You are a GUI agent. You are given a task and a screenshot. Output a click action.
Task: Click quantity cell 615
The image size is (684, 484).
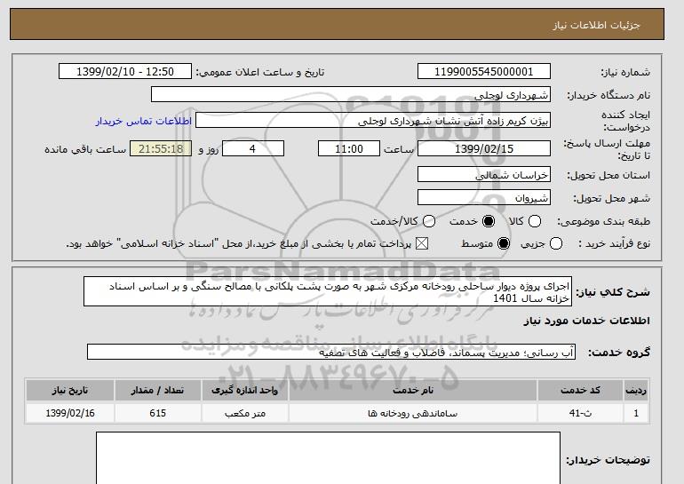click(x=157, y=413)
